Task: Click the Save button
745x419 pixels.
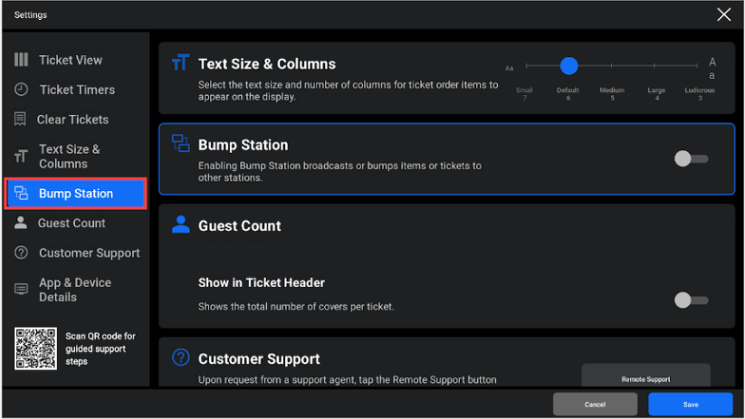Action: coord(691,405)
